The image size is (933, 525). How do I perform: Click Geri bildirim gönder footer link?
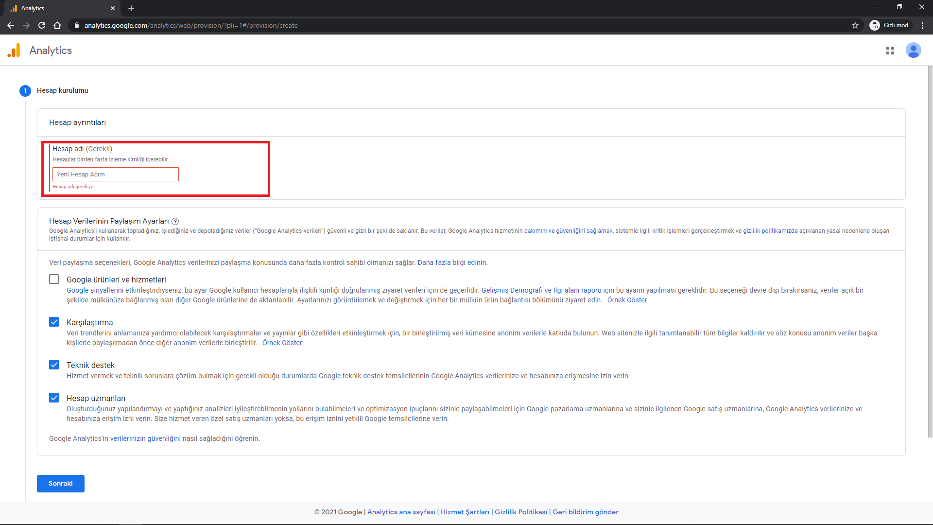click(586, 512)
